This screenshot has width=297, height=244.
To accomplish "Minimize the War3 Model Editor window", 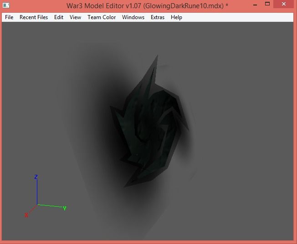I will pos(255,5).
